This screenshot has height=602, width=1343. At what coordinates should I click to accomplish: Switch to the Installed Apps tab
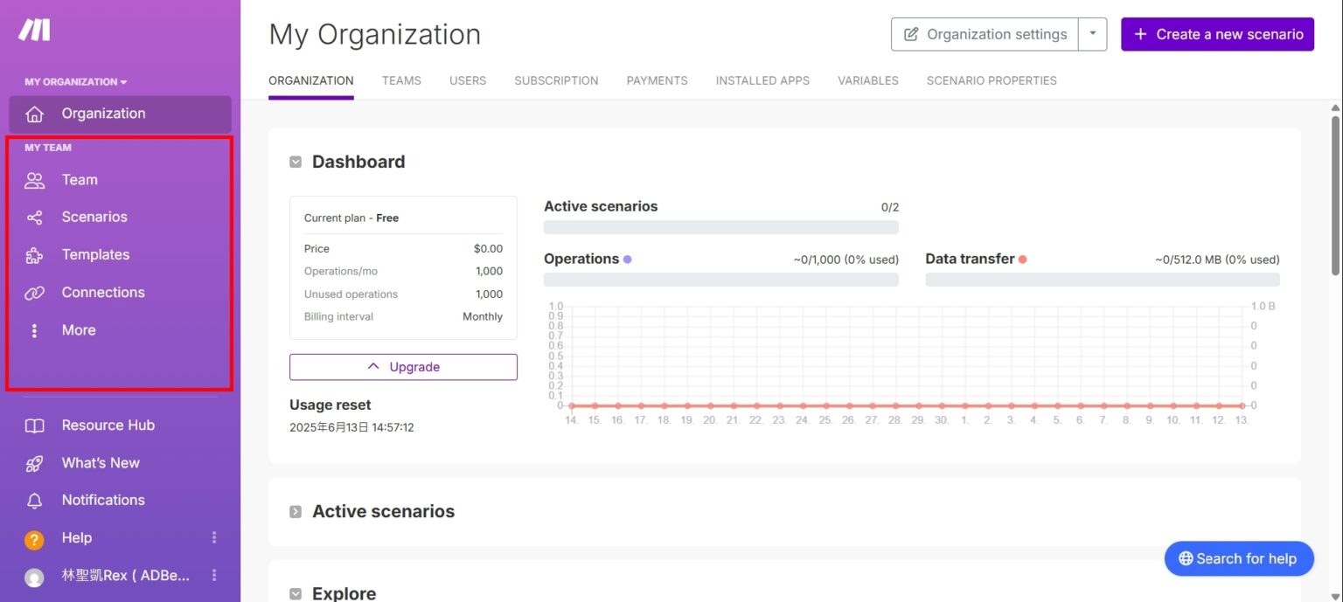coord(762,80)
